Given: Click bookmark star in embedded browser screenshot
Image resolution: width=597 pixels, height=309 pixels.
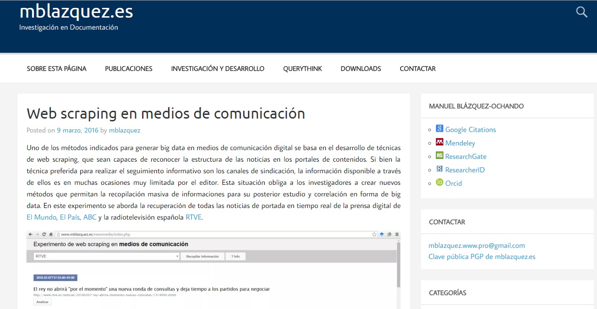Looking at the screenshot, I should point(374,234).
